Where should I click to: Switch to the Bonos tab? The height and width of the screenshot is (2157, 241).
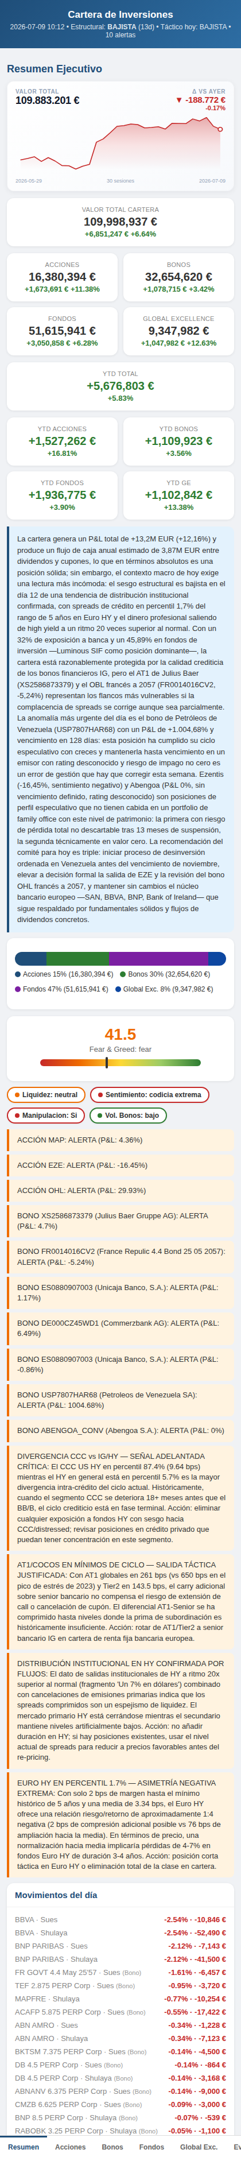click(112, 2147)
